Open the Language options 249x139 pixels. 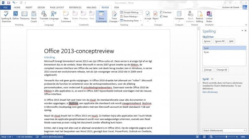(54, 16)
